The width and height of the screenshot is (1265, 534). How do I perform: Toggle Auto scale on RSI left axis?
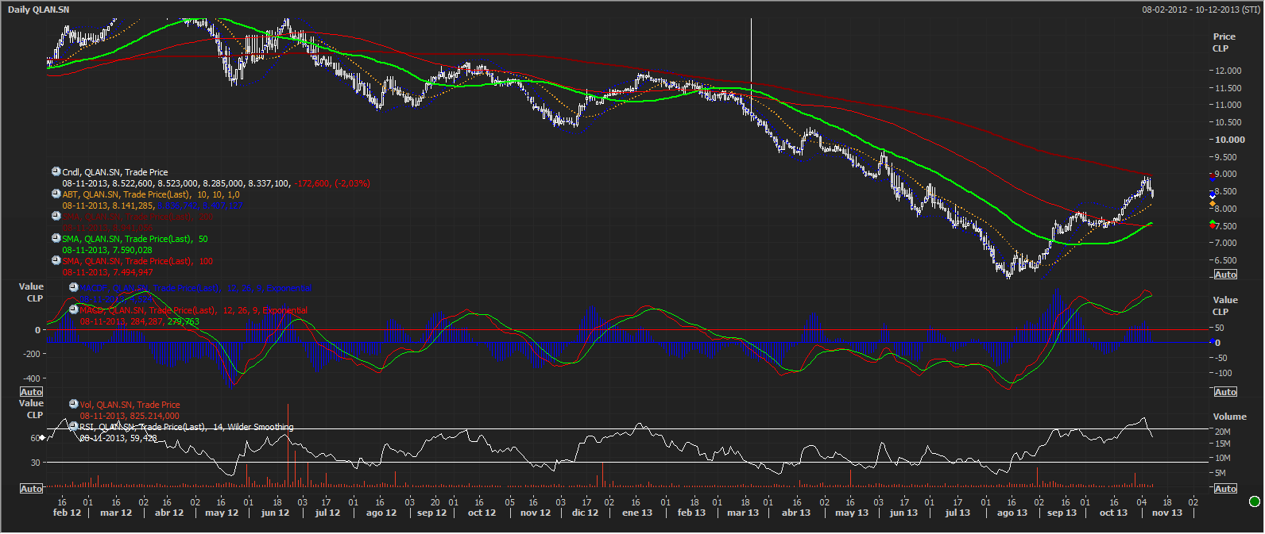tap(31, 489)
